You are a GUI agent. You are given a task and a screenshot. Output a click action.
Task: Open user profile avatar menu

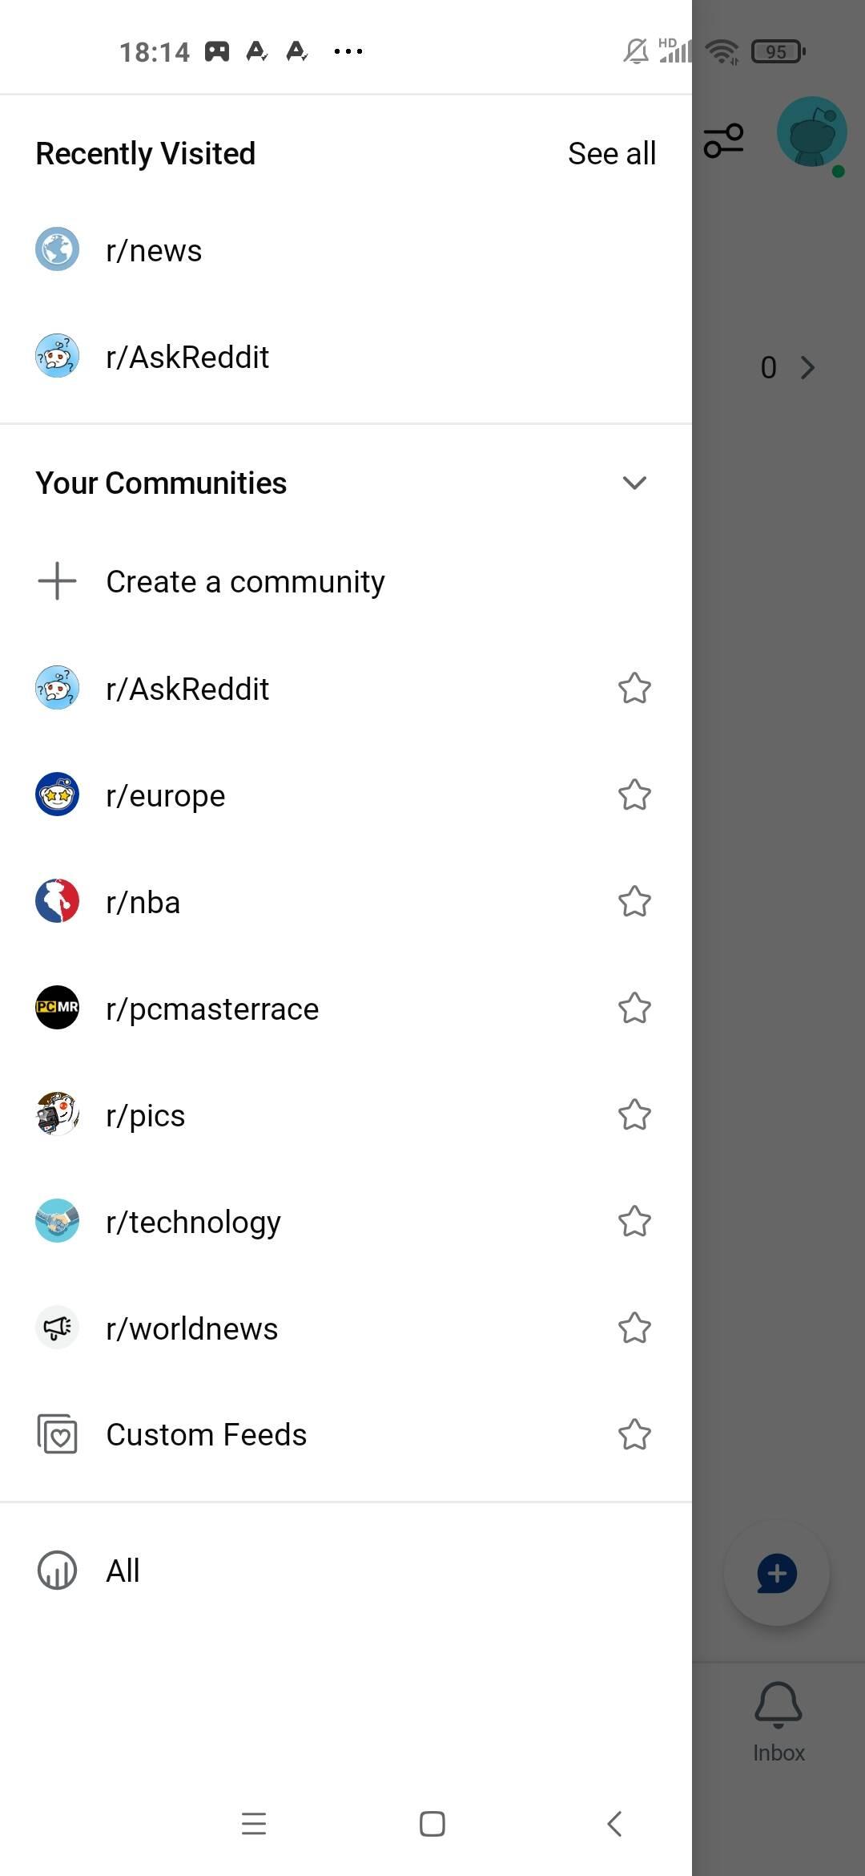tap(812, 132)
